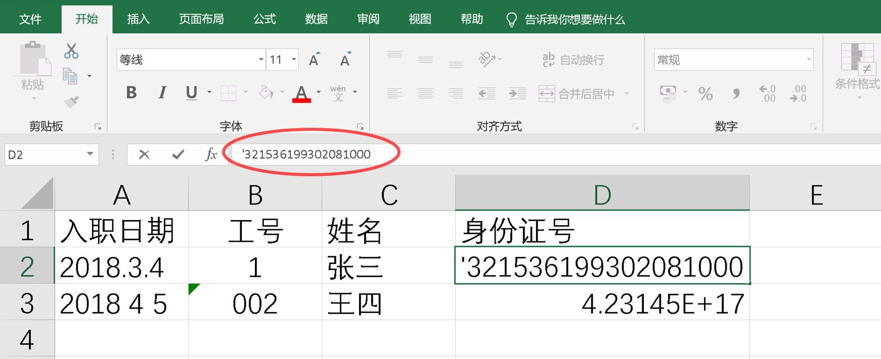881x359 pixels.
Task: Set Top Align vertical alignment
Action: pos(394,55)
